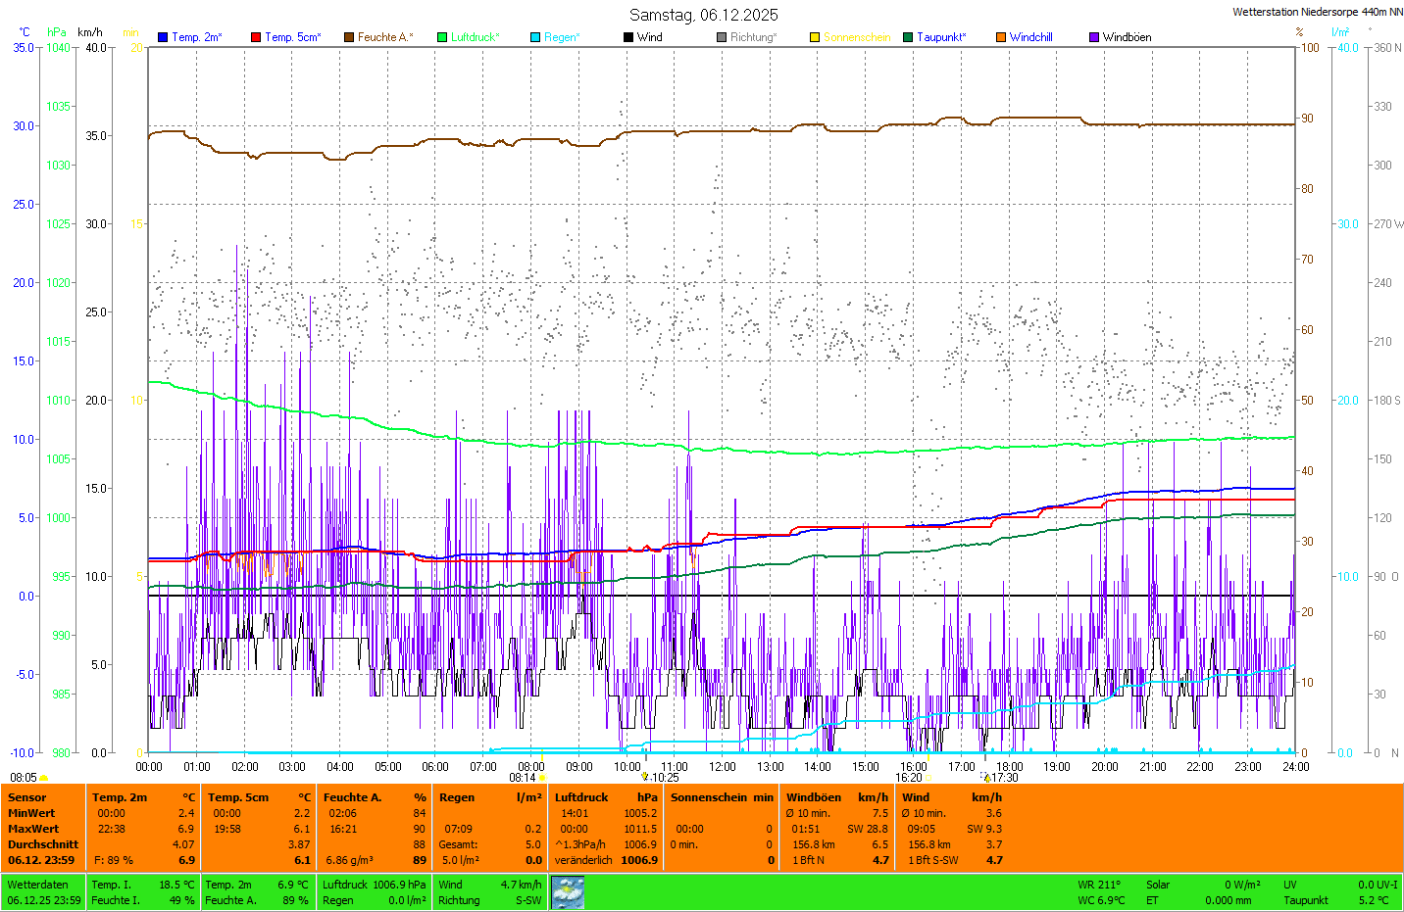Toggle the Taupunkt series via its label

click(940, 37)
